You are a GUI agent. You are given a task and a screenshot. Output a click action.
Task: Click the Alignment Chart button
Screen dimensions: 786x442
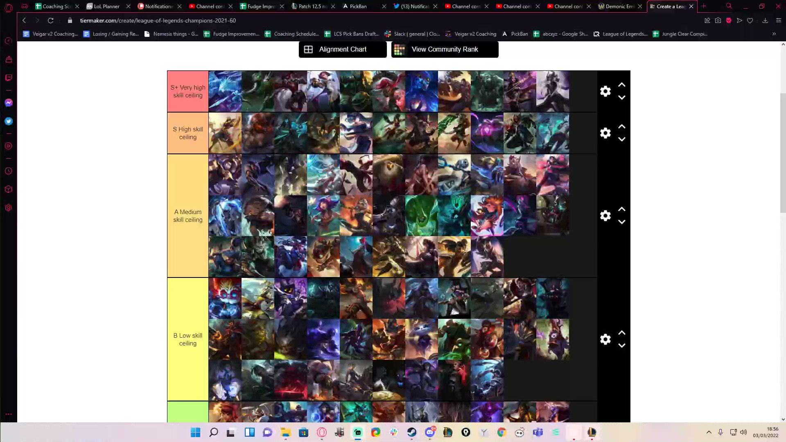[343, 50]
